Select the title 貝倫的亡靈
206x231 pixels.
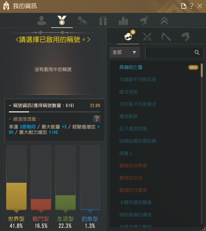[131, 67]
